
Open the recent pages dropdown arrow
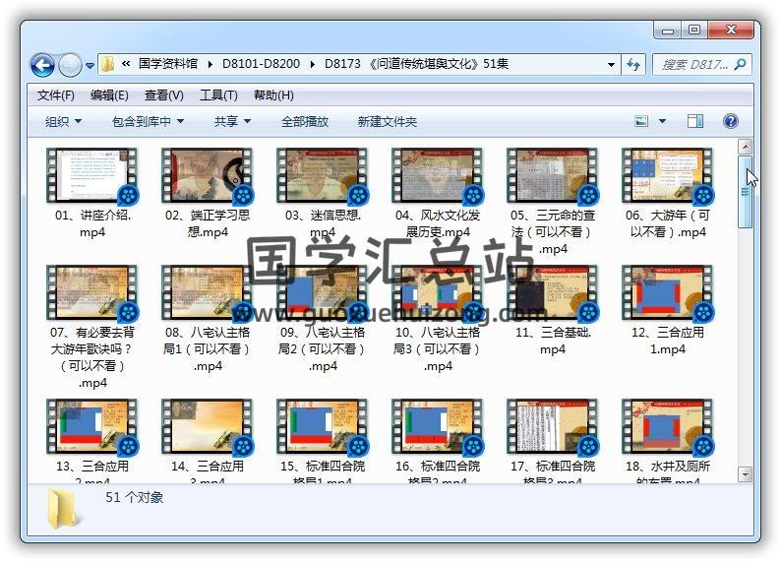click(x=90, y=66)
